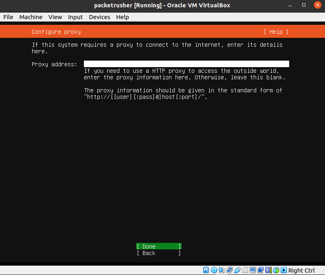
Task: Open the Devices menu
Action: [x=99, y=17]
